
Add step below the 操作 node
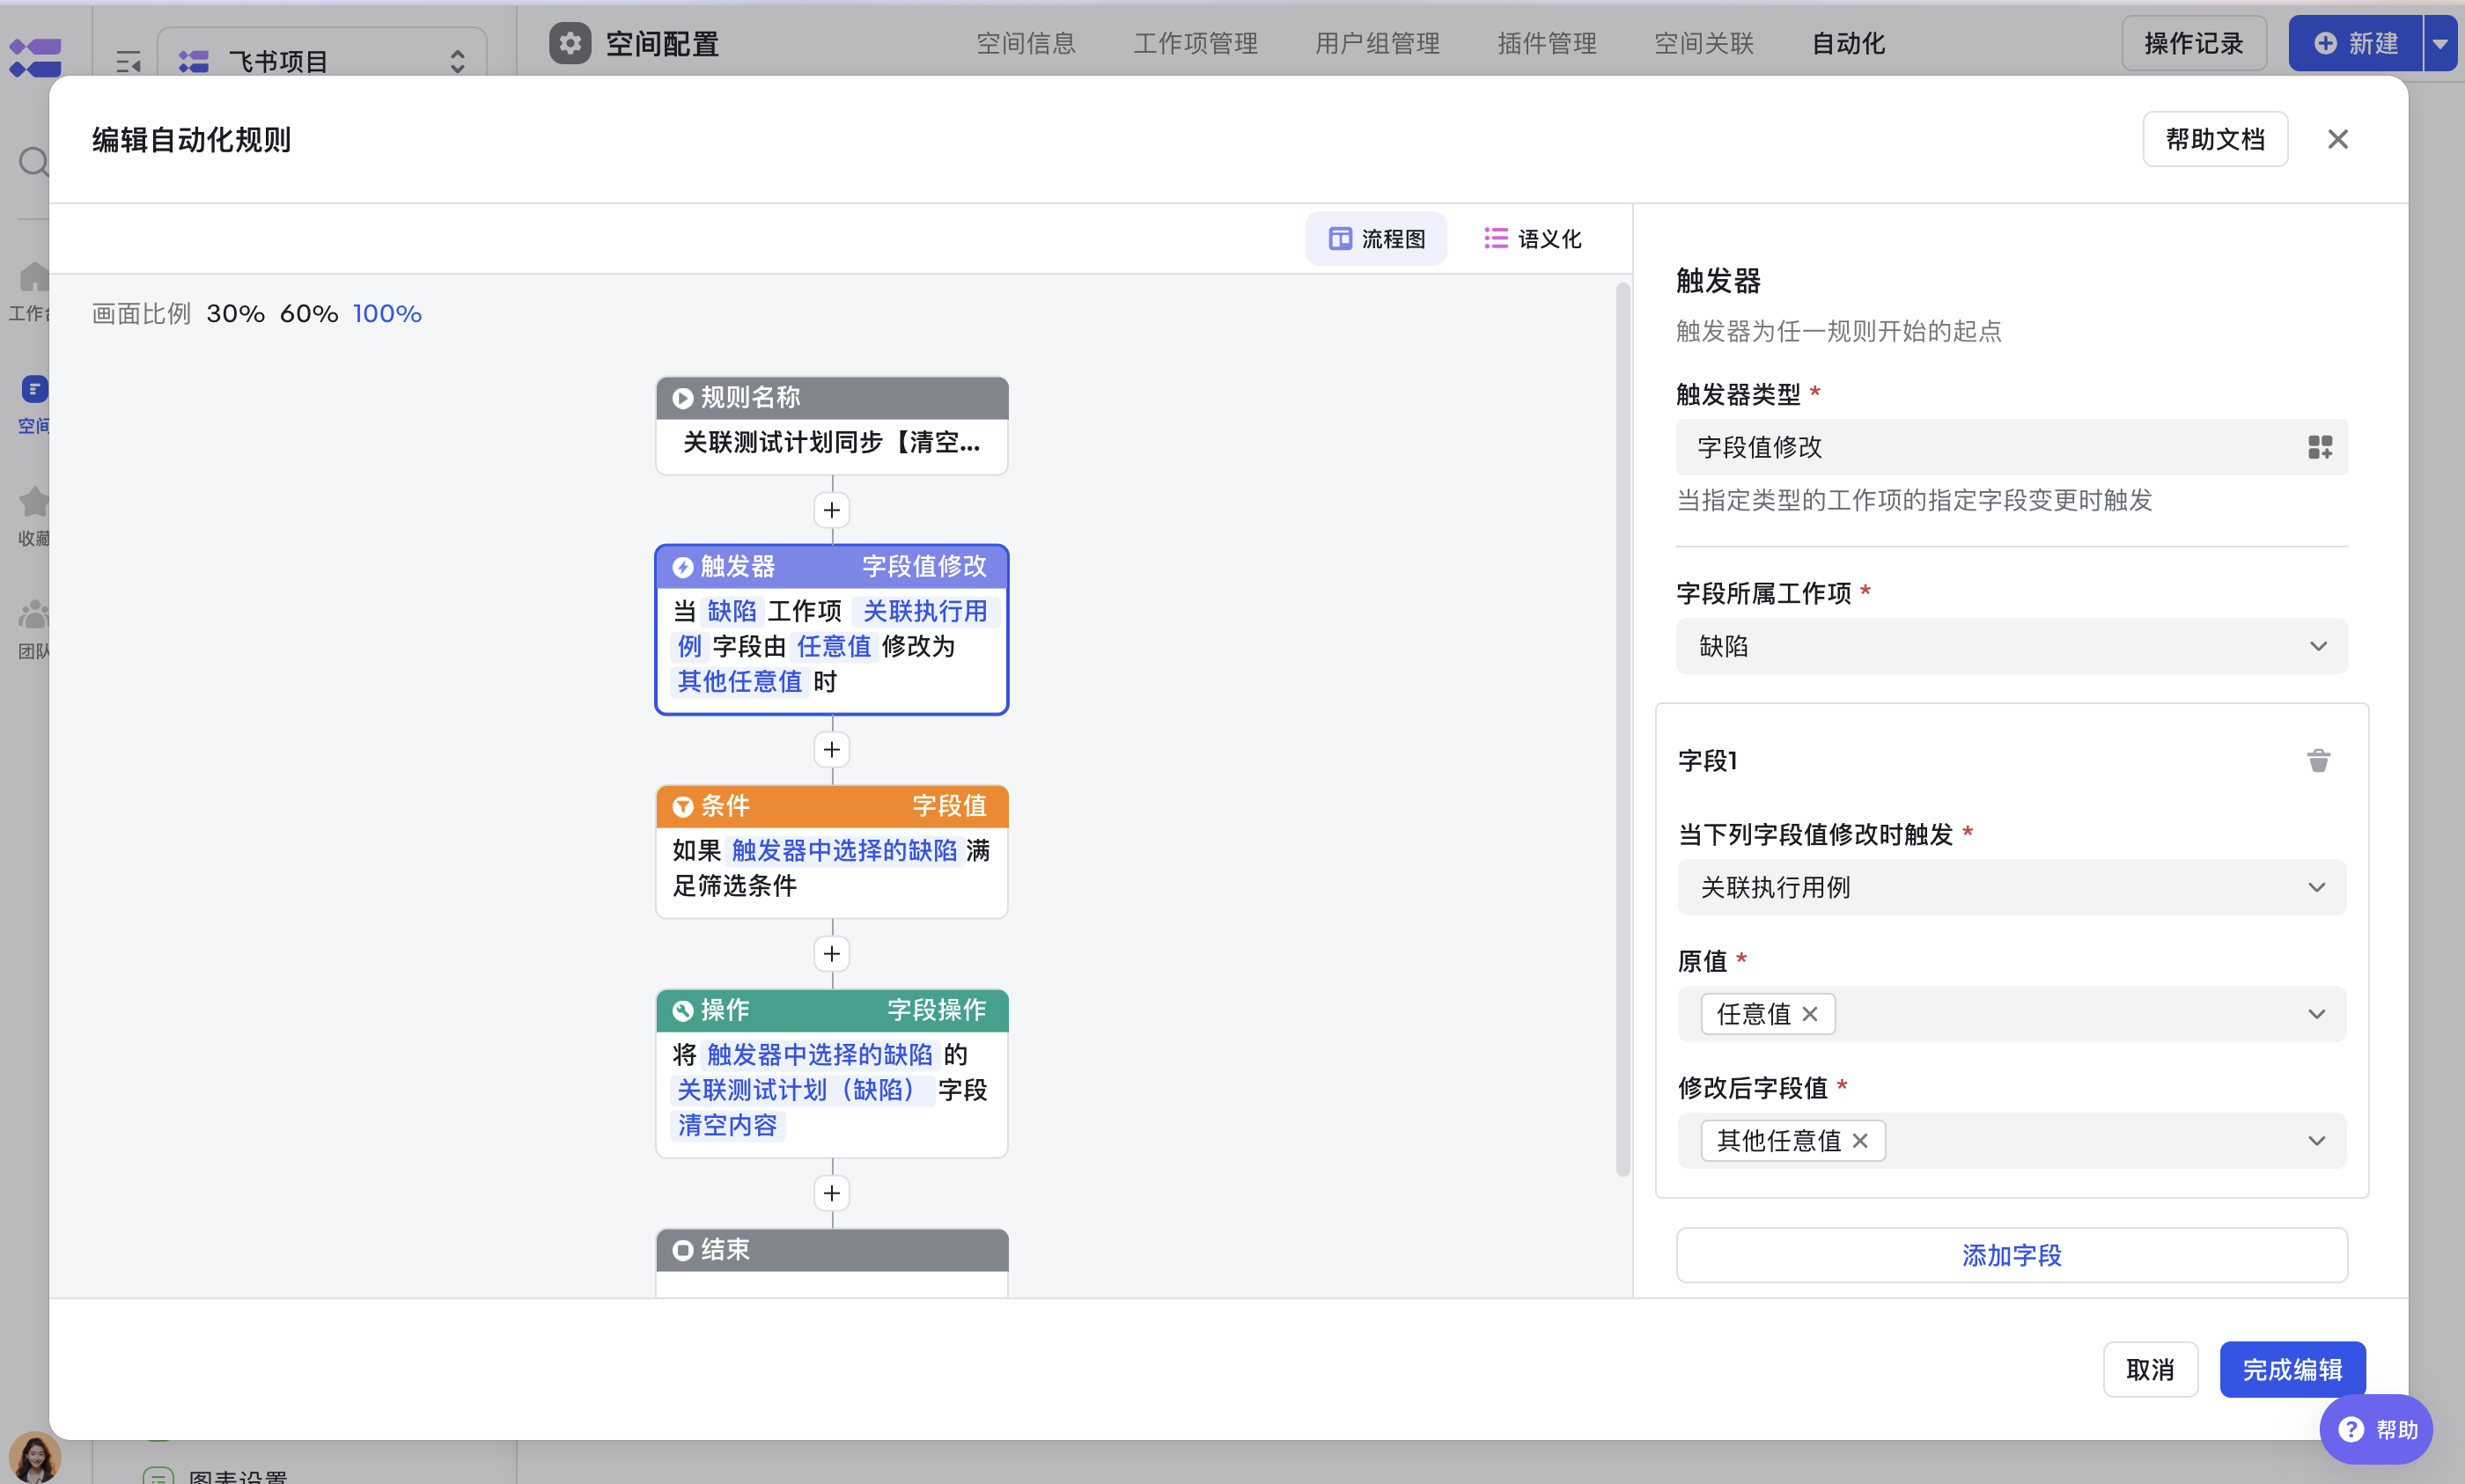coord(832,1193)
